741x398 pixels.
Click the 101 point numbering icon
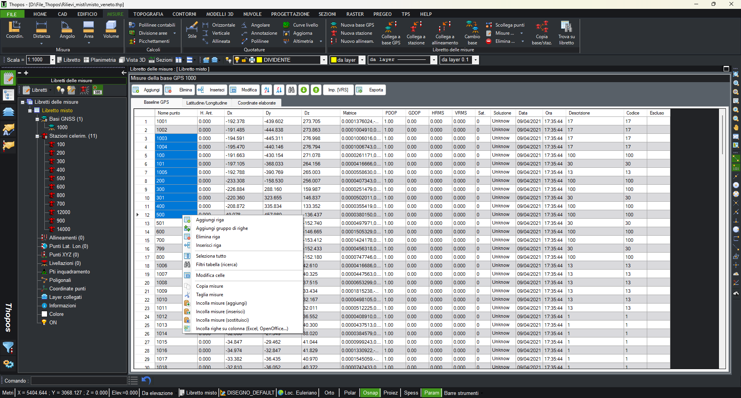point(98,90)
